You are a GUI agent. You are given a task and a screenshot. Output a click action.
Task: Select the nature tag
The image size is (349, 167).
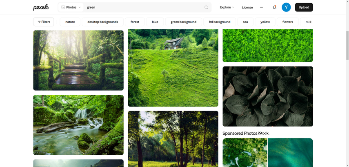(70, 22)
